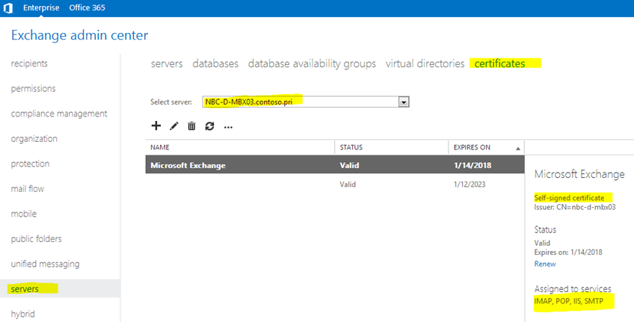Open compliance management section

tap(59, 114)
